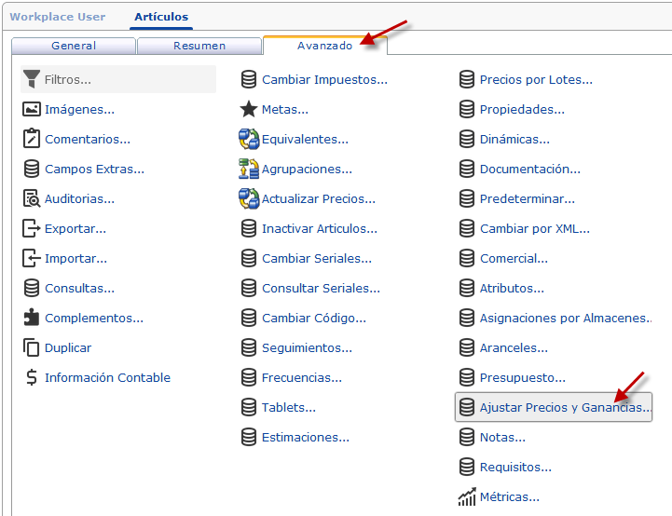The width and height of the screenshot is (672, 516).
Task: Open Imágenes link
Action: [80, 110]
